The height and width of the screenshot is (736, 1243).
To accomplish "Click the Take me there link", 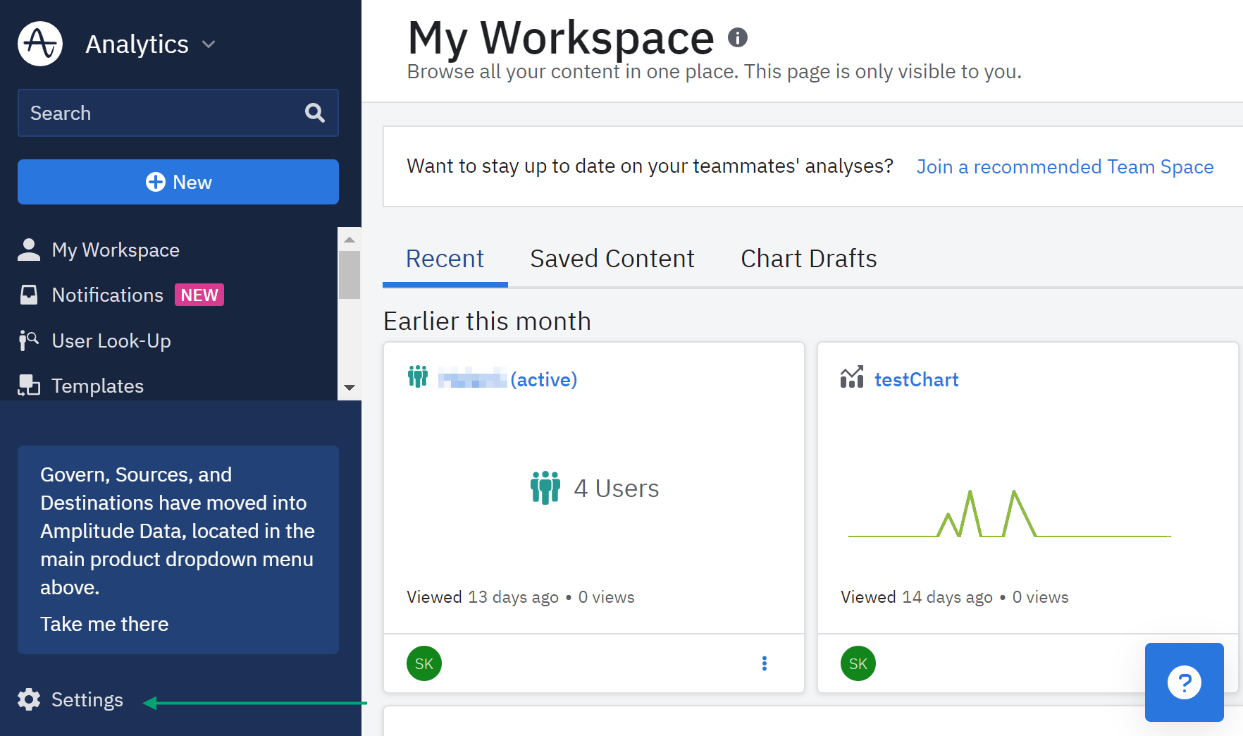I will tap(104, 624).
